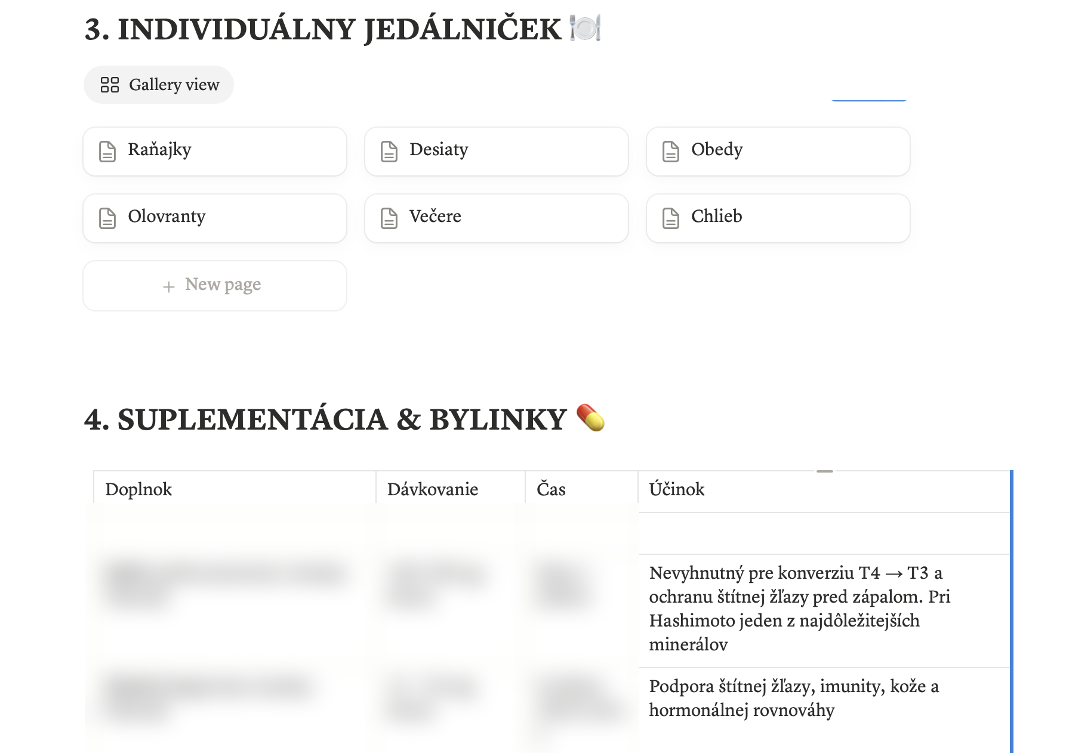Click the INDIVIDUÁLNY JEDÁLNIČEK heading
The height and width of the screenshot is (753, 1066).
click(323, 29)
